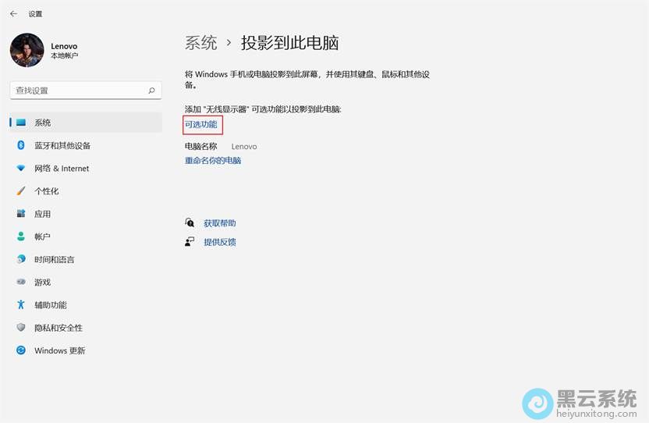This screenshot has height=423, width=649.
Task: Open the Gaming (游戏) section
Action: pyautogui.click(x=42, y=283)
